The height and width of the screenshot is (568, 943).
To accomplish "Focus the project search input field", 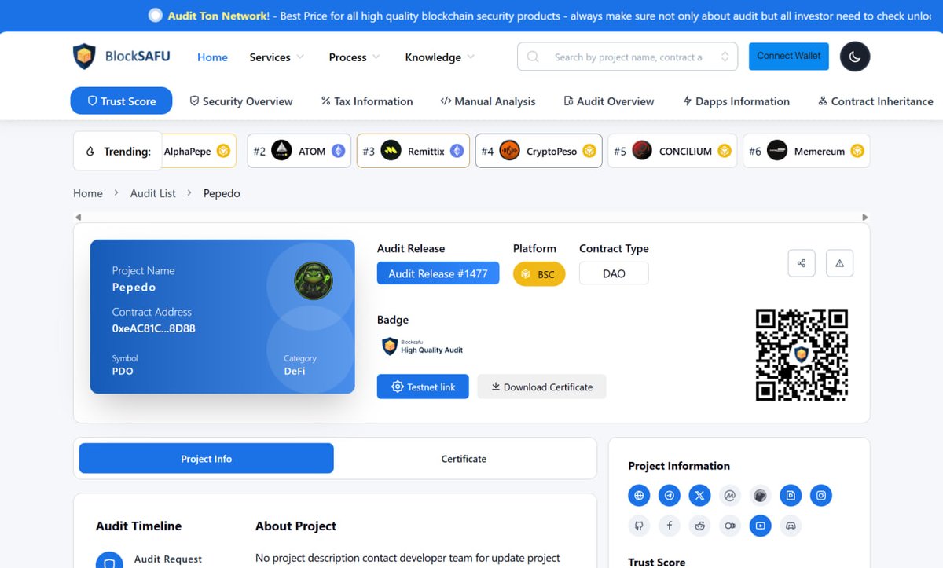I will (x=628, y=57).
